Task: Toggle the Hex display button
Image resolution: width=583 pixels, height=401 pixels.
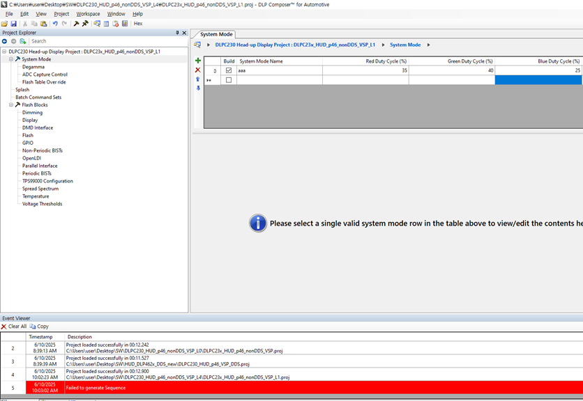Action: pyautogui.click(x=138, y=24)
